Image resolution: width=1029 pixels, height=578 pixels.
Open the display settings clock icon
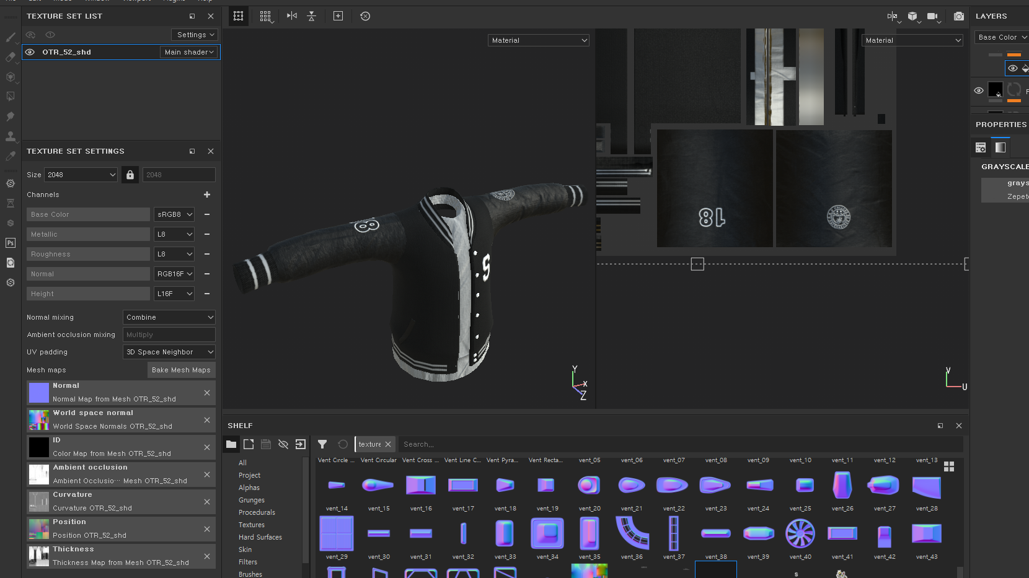tap(365, 16)
